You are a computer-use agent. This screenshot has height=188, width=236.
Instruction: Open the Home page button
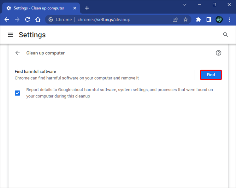coord(38,20)
